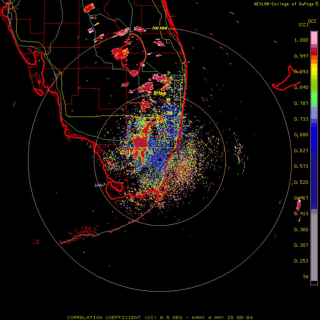Click the 50 NMI range ring label
This screenshot has height=320, width=320.
tap(160, 94)
